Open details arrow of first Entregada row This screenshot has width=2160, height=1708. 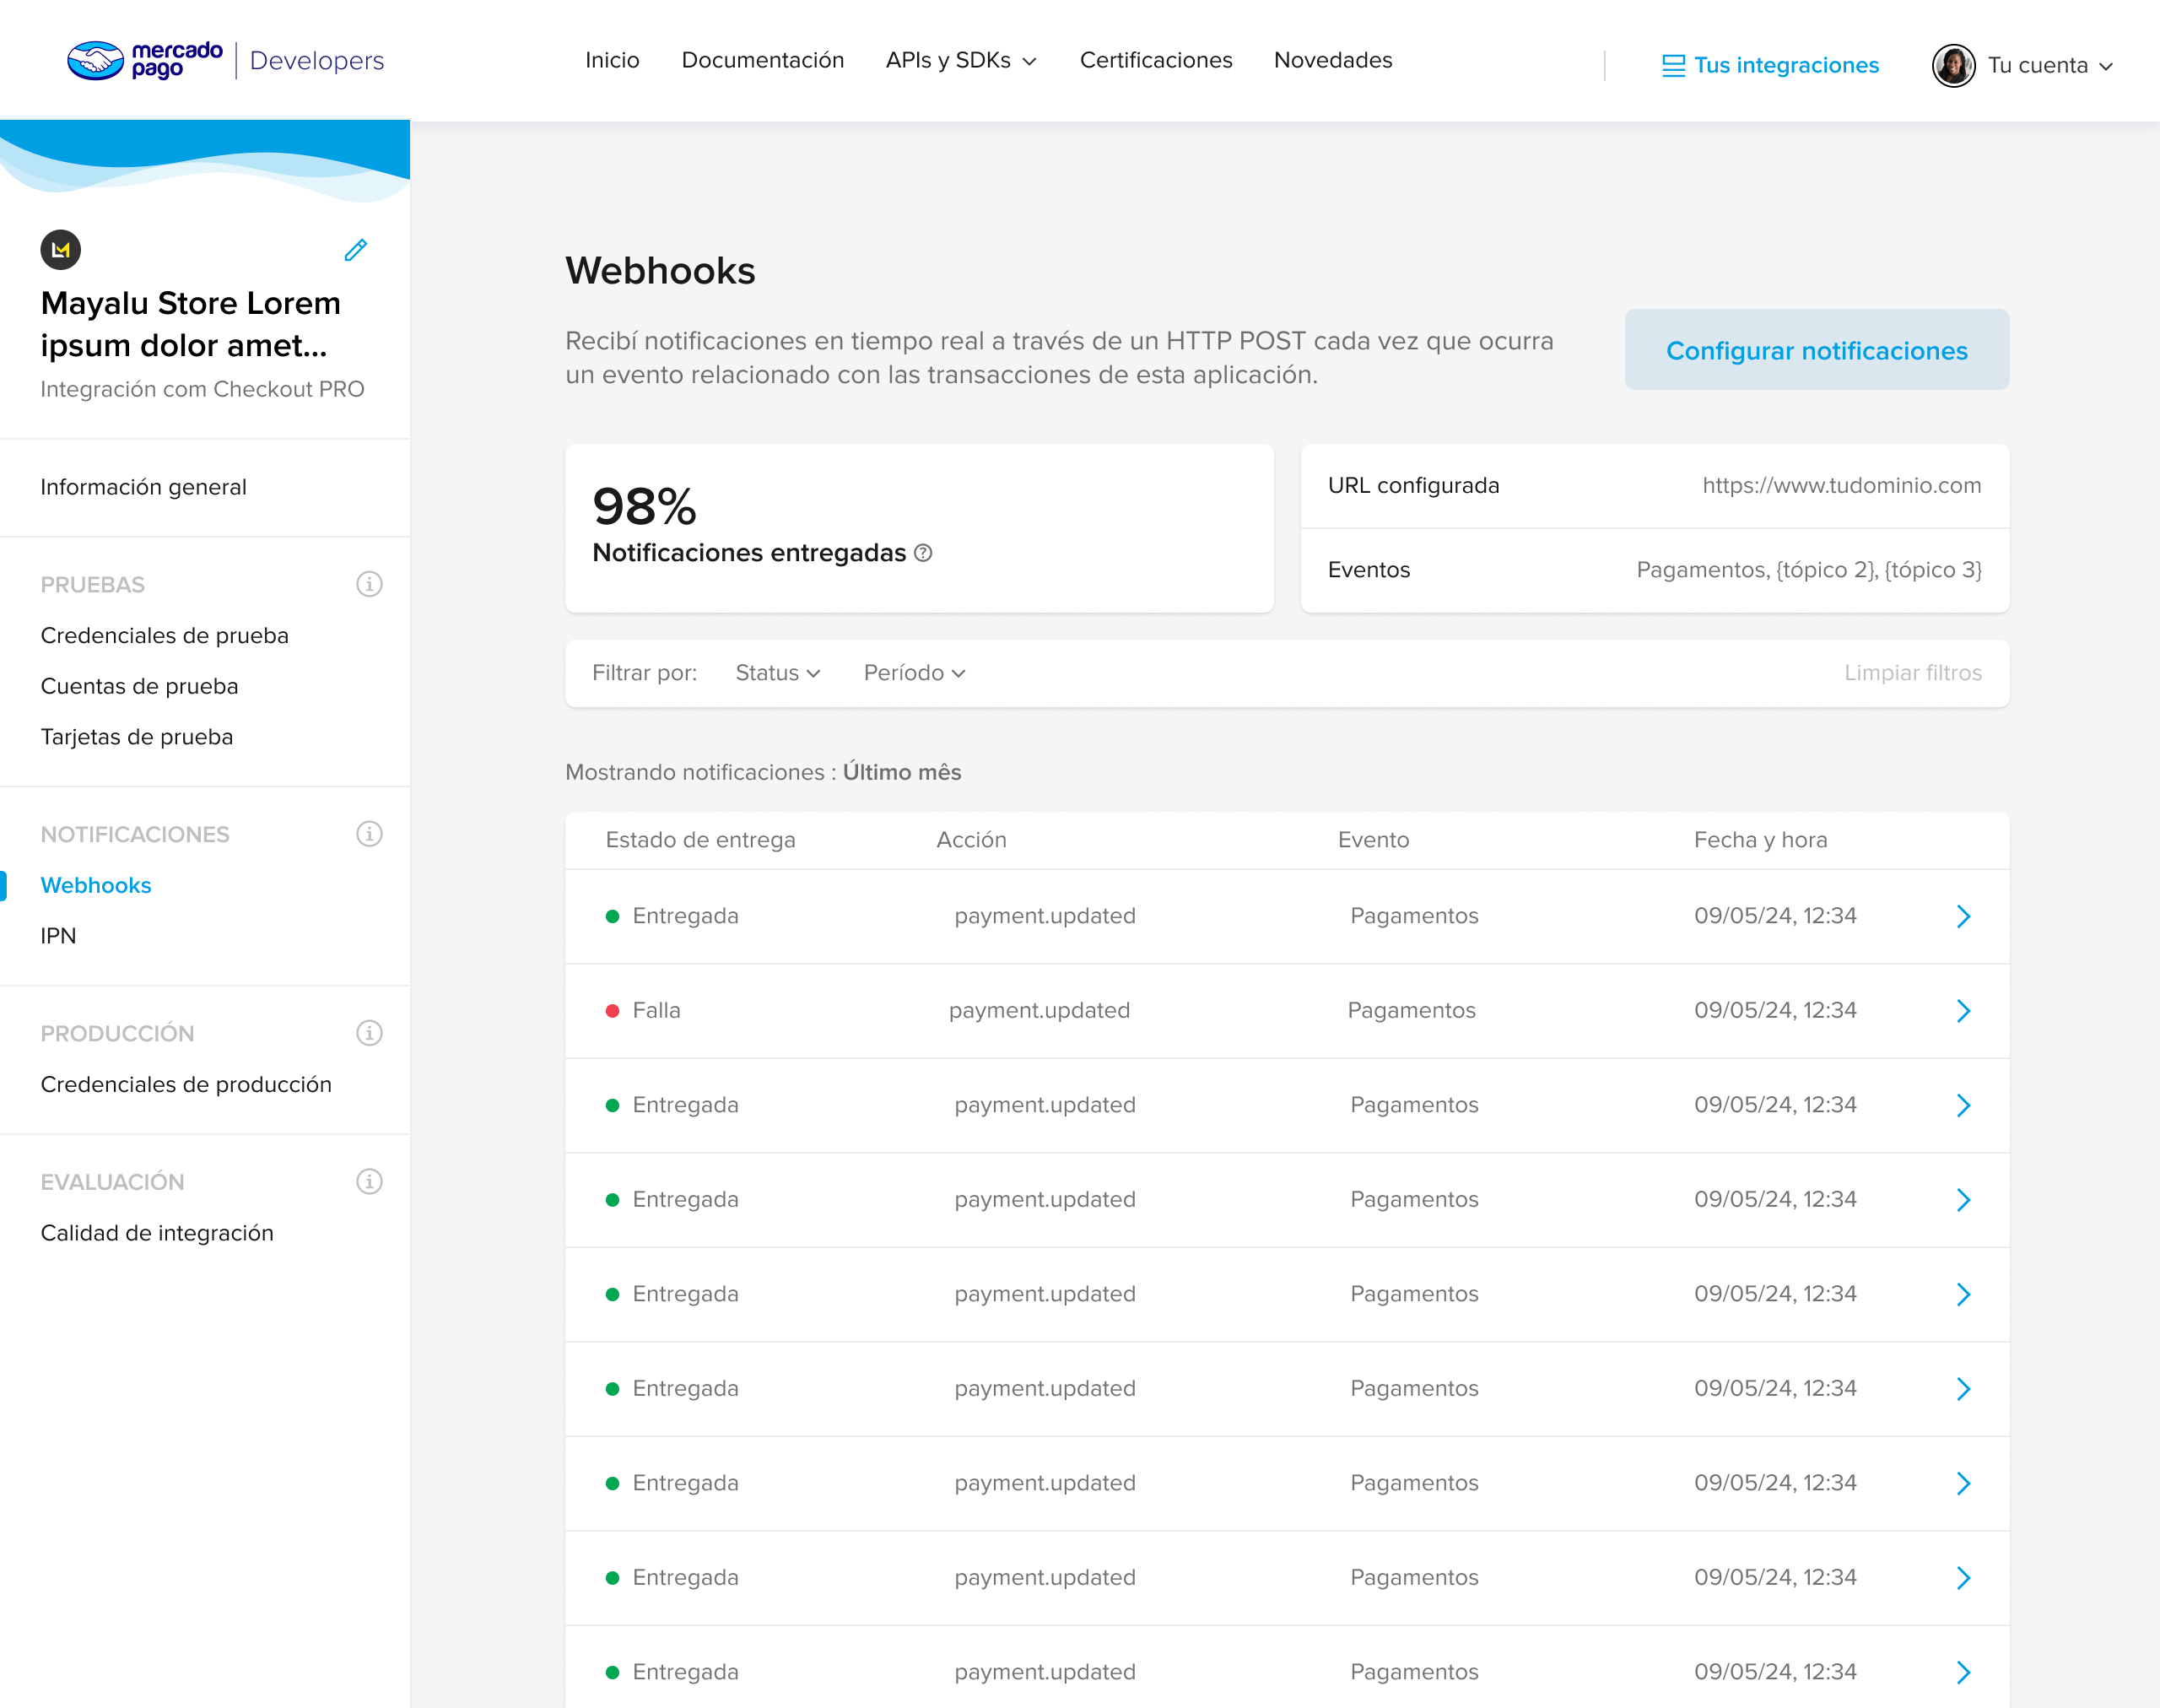coord(1963,917)
